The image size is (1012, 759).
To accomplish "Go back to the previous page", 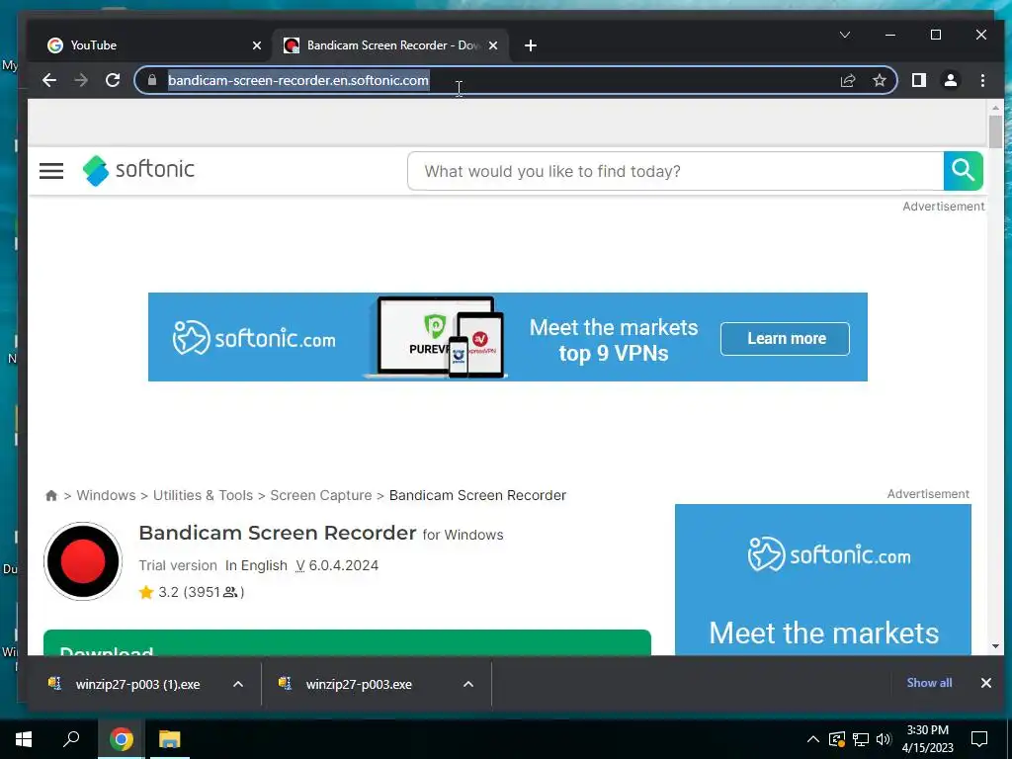I will click(x=49, y=80).
